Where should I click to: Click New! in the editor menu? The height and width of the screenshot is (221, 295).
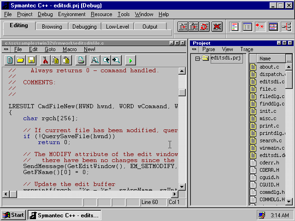tap(89, 49)
